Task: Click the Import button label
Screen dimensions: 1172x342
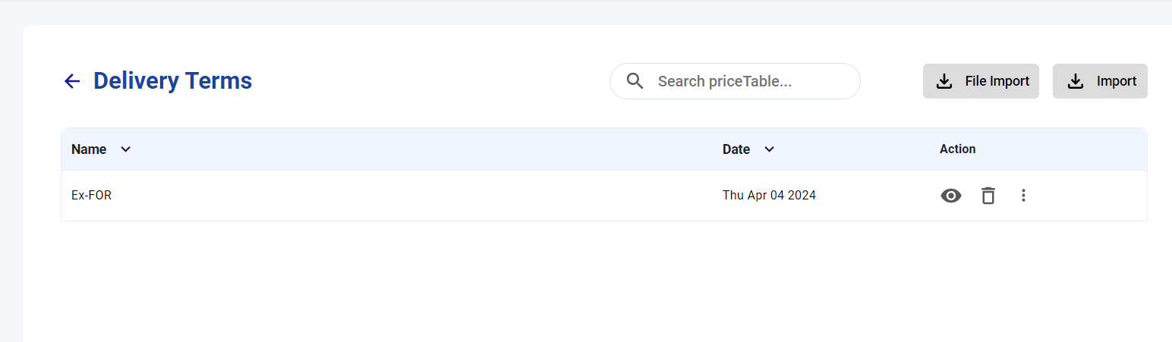Action: coord(1117,81)
